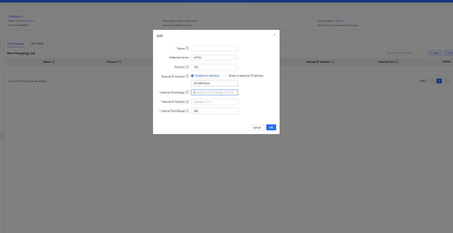Switch to the Port Mapping tab
The image size is (453, 233).
(15, 44)
